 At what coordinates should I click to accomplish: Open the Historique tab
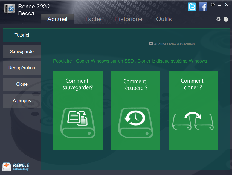(128, 19)
